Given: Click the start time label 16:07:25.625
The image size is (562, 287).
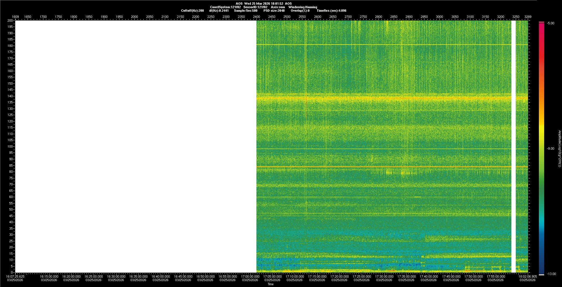Looking at the screenshot, I should click(16, 276).
